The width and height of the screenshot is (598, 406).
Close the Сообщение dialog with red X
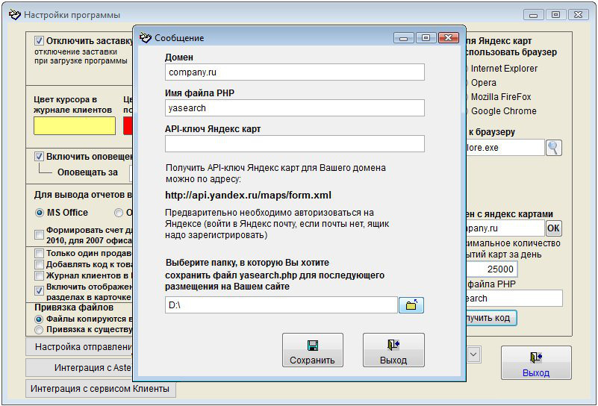coord(448,38)
